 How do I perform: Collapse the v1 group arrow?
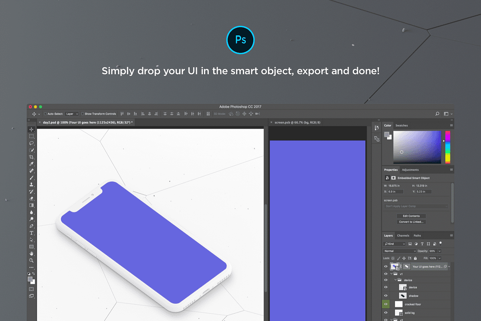pos(391,274)
